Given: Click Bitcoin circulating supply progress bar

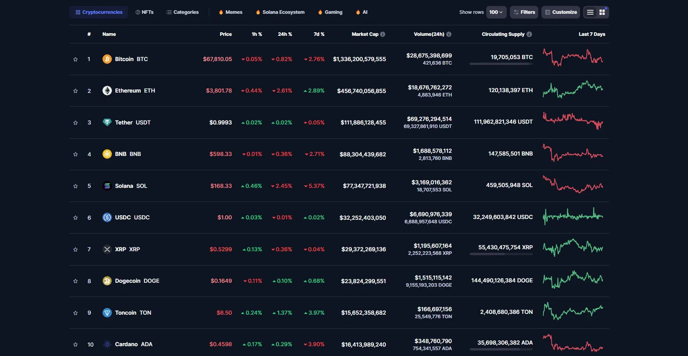Looking at the screenshot, I should [501, 64].
